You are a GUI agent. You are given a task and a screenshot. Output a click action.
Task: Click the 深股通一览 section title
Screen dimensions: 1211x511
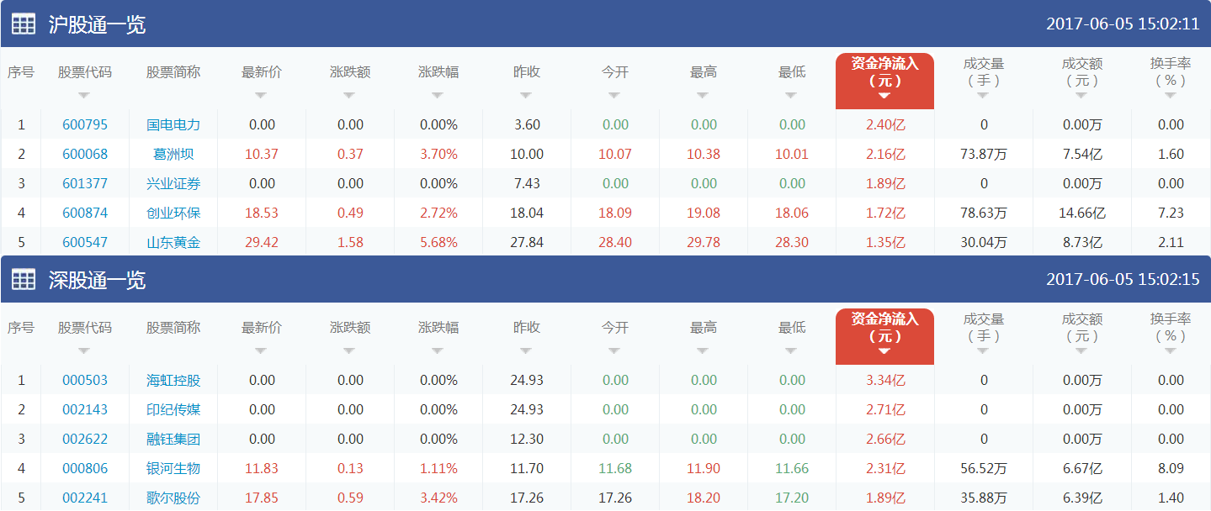point(97,280)
